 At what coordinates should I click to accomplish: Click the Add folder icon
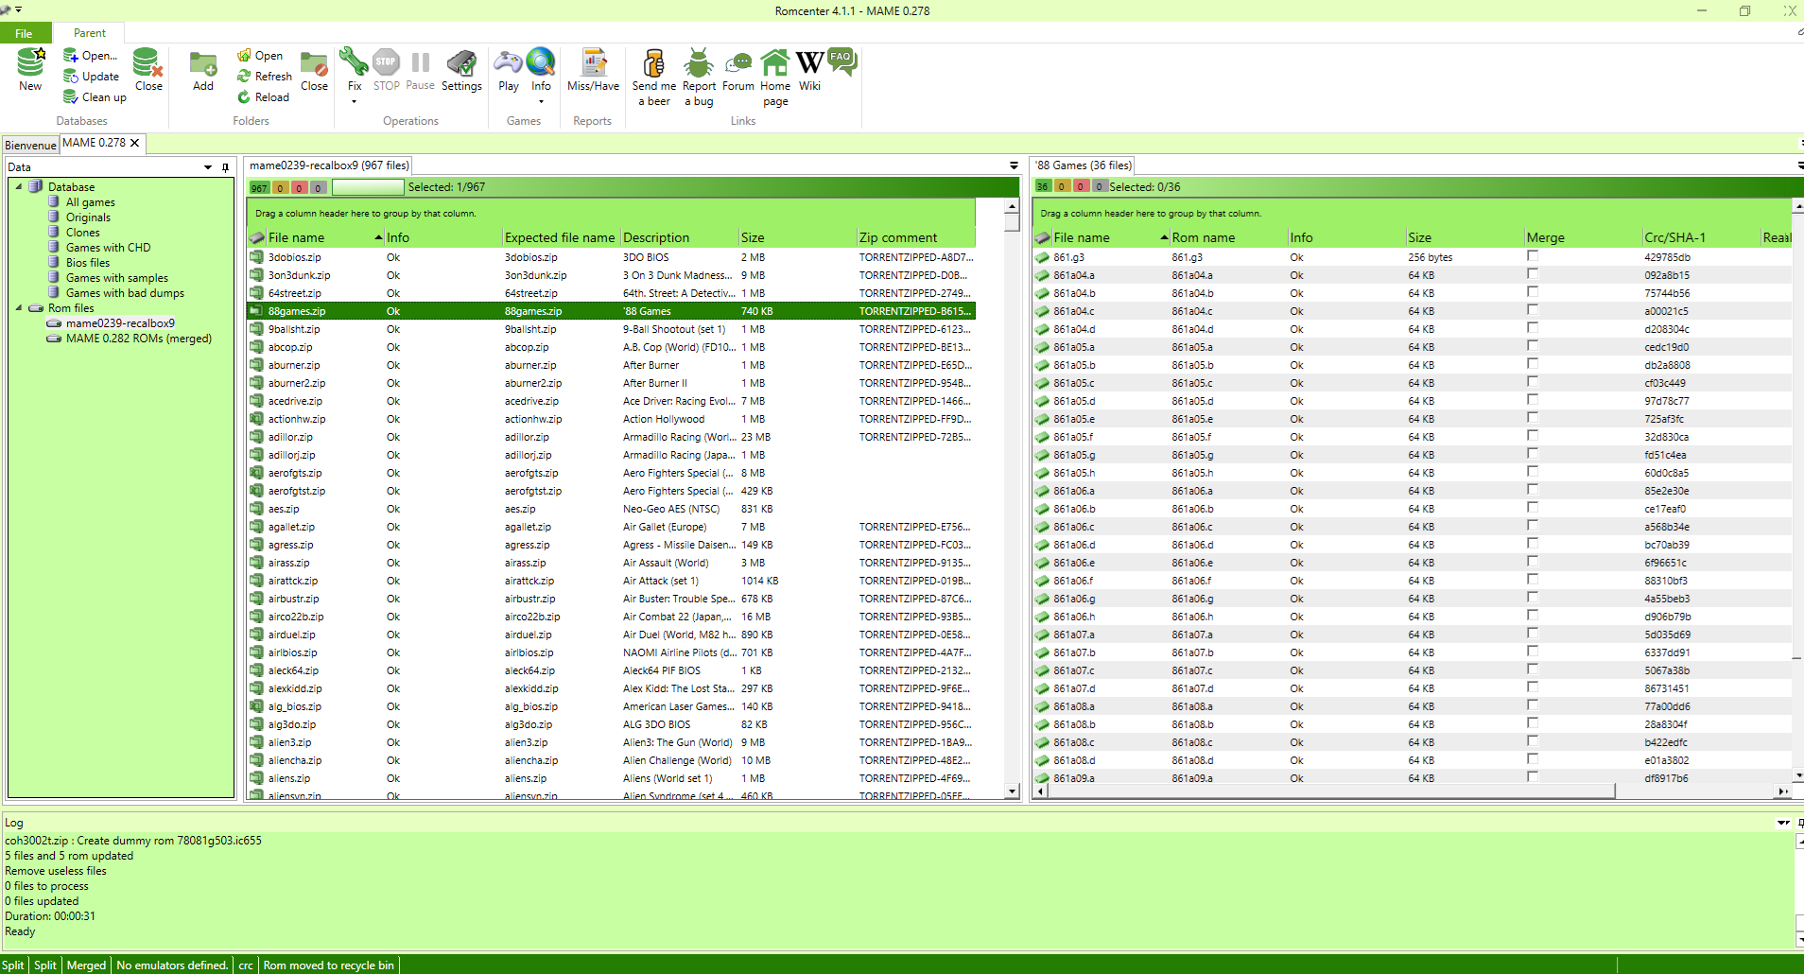[x=203, y=63]
